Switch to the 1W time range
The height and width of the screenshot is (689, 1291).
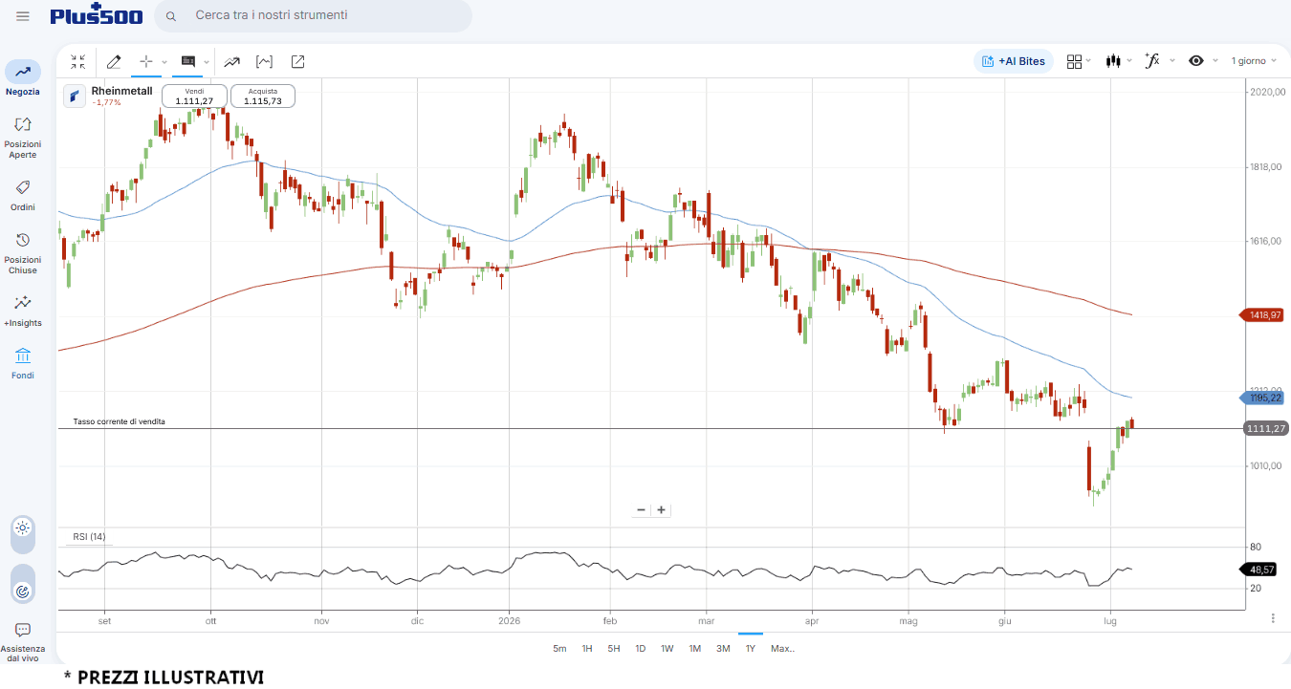coord(667,648)
